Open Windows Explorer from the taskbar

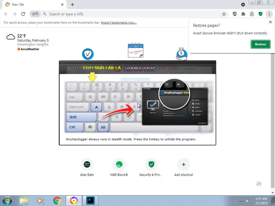[24, 201]
